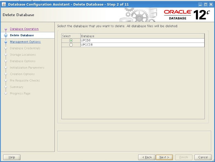Click the Progress Page step label
Viewport: 215px width, 162px height.
[x=20, y=93]
